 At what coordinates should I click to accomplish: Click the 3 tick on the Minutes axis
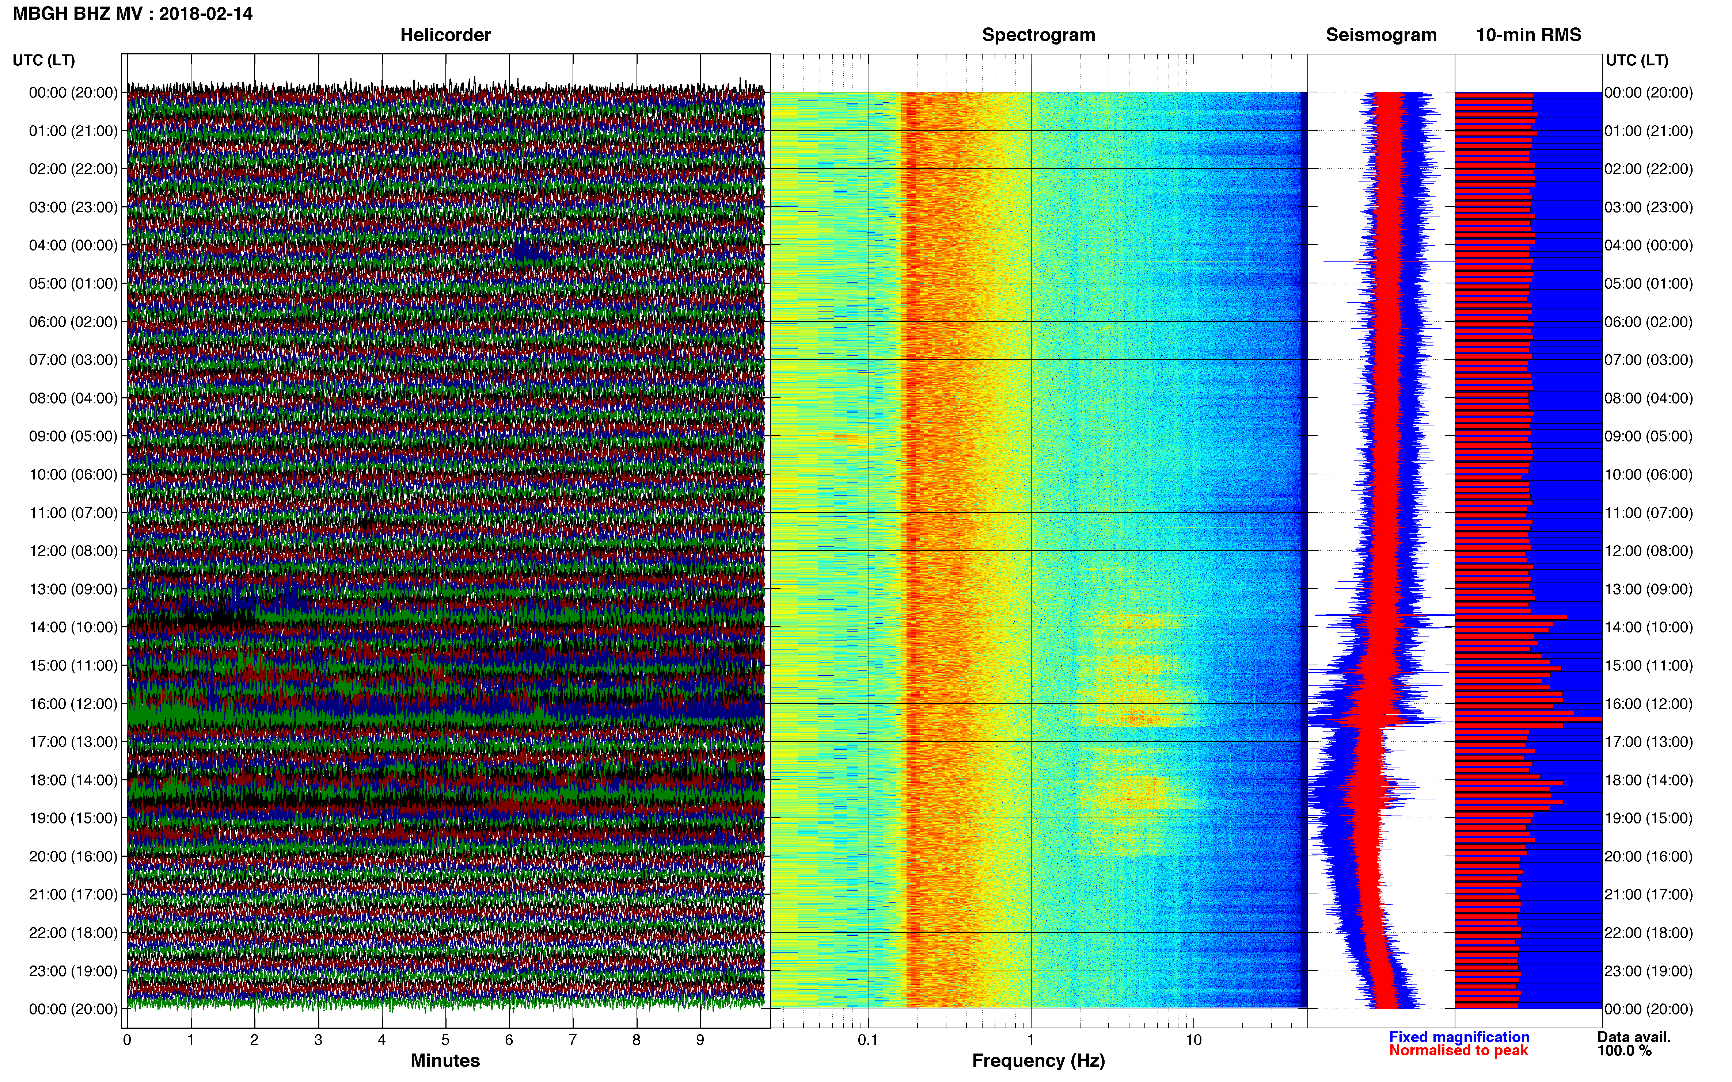(x=318, y=1040)
